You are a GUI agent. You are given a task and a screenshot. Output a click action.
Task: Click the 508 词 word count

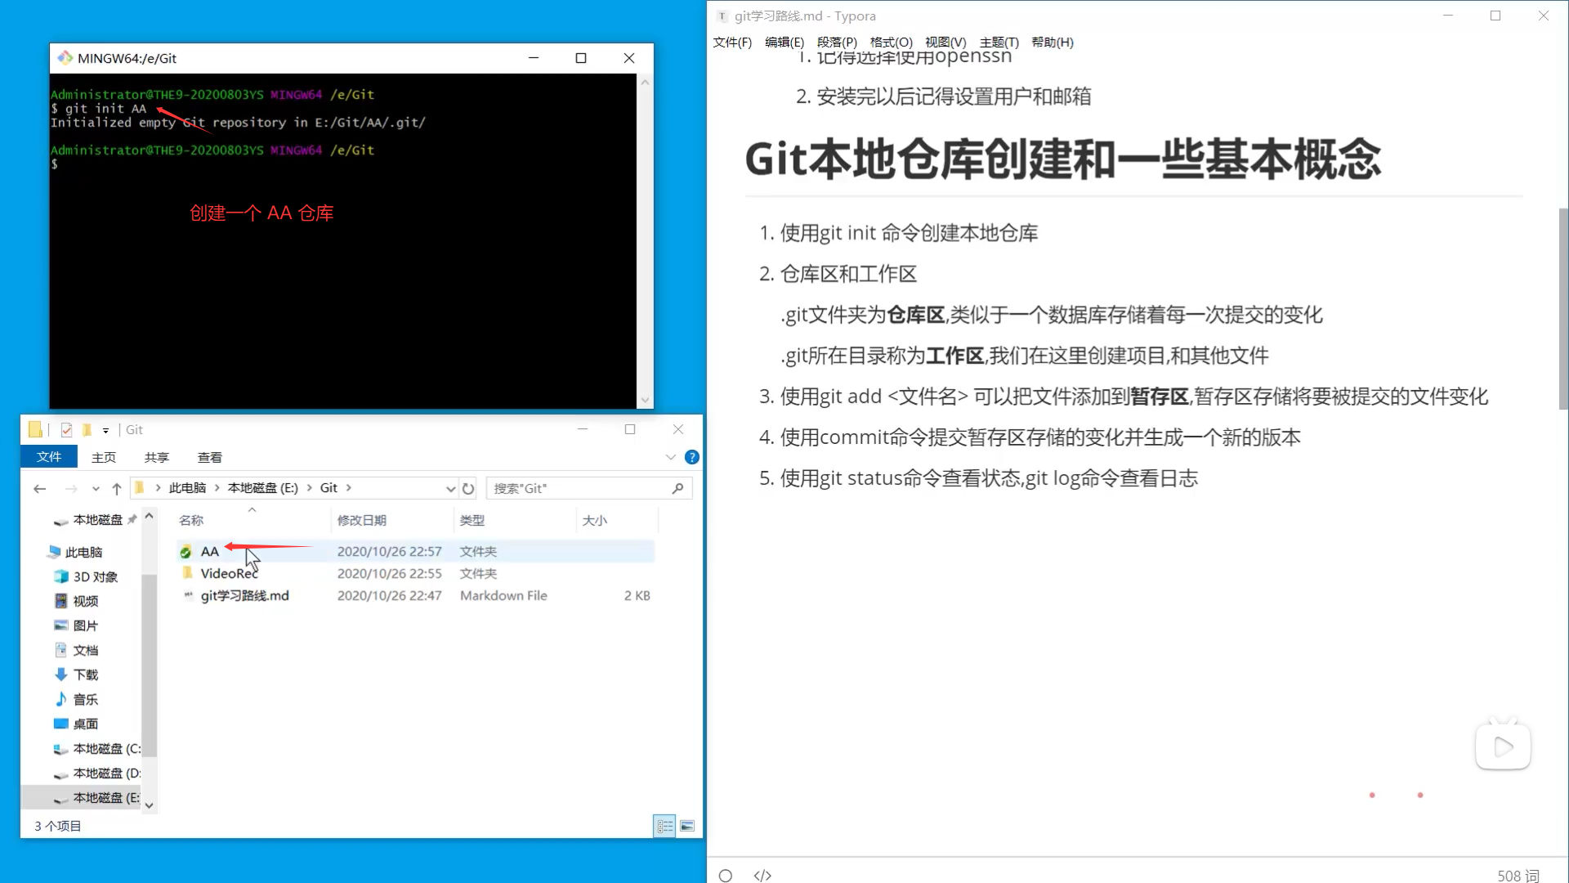tap(1518, 876)
